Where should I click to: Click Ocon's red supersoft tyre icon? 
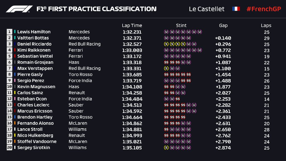point(178,99)
